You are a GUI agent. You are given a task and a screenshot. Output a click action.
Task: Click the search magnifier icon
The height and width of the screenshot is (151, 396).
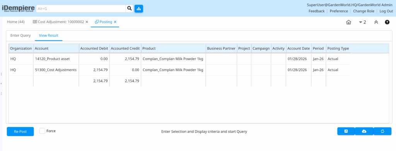click(129, 8)
